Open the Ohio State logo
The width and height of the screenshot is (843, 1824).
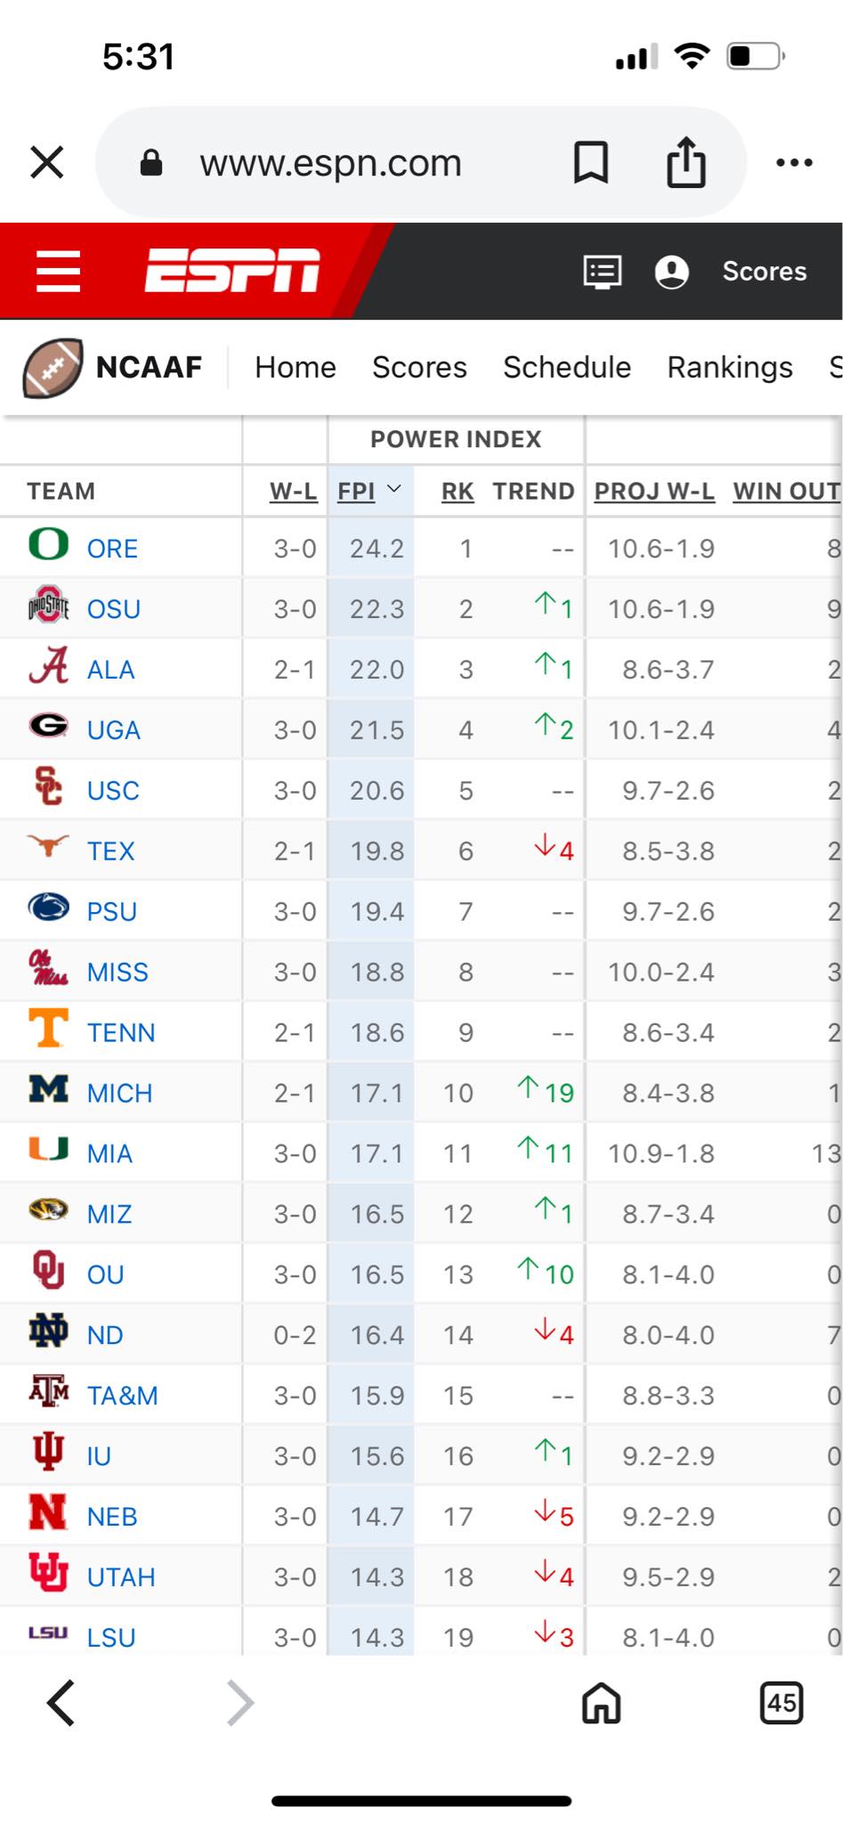click(48, 607)
